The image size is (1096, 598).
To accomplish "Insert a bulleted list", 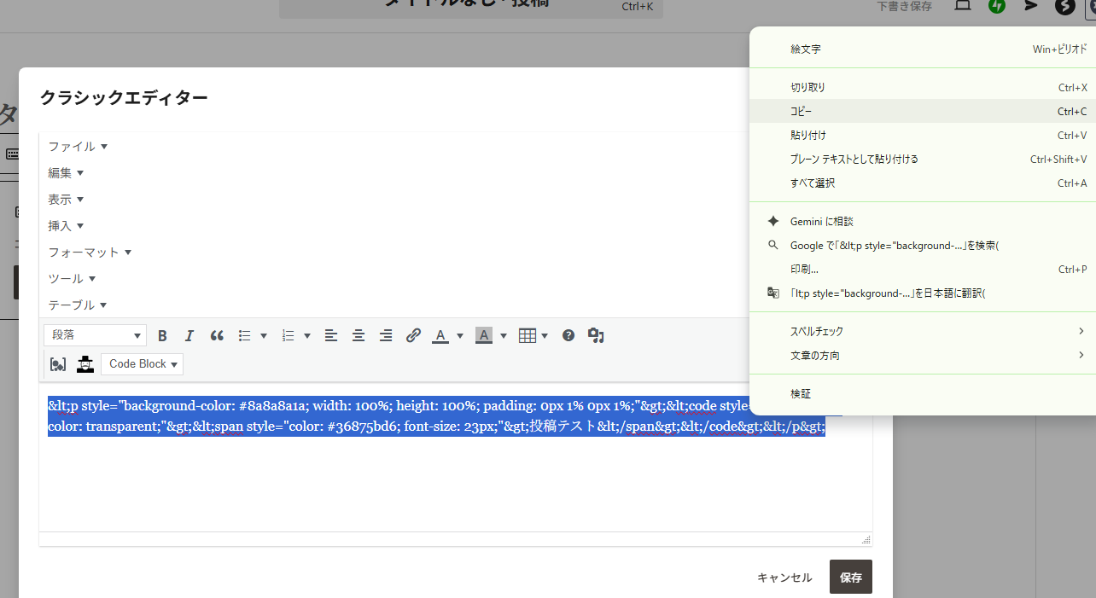I will [245, 336].
